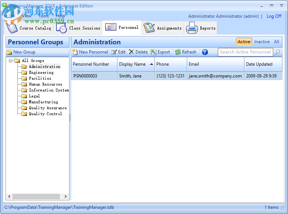
Task: Switch to the Assignments tab
Action: tap(163, 28)
